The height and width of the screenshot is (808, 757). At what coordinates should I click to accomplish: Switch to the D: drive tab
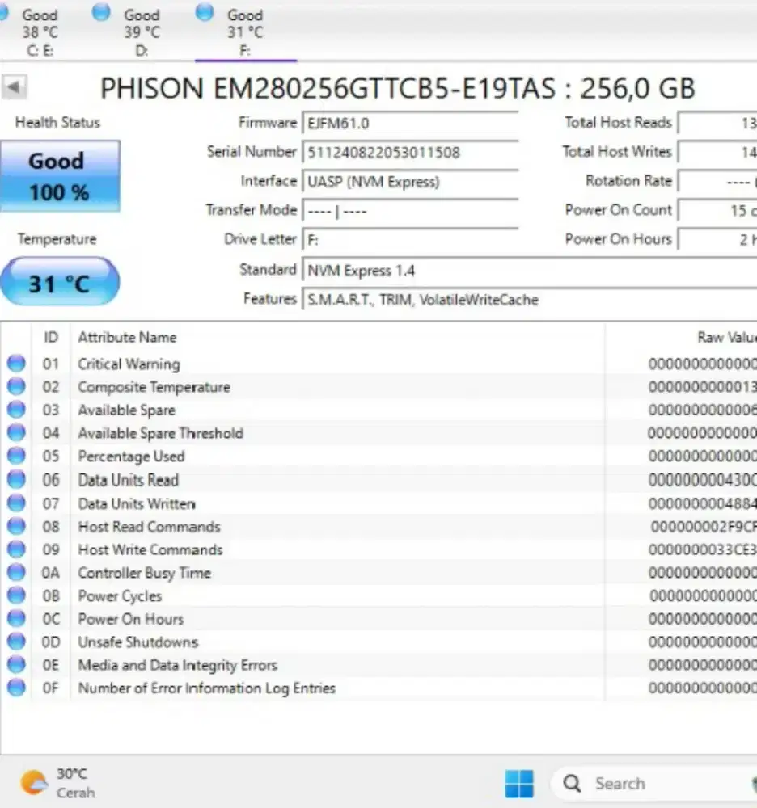click(x=142, y=32)
